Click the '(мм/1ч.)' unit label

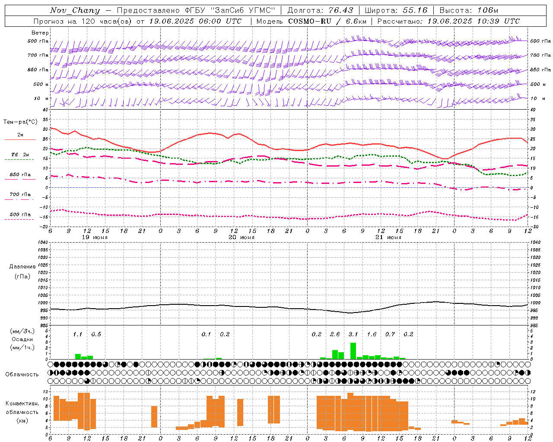[22, 347]
